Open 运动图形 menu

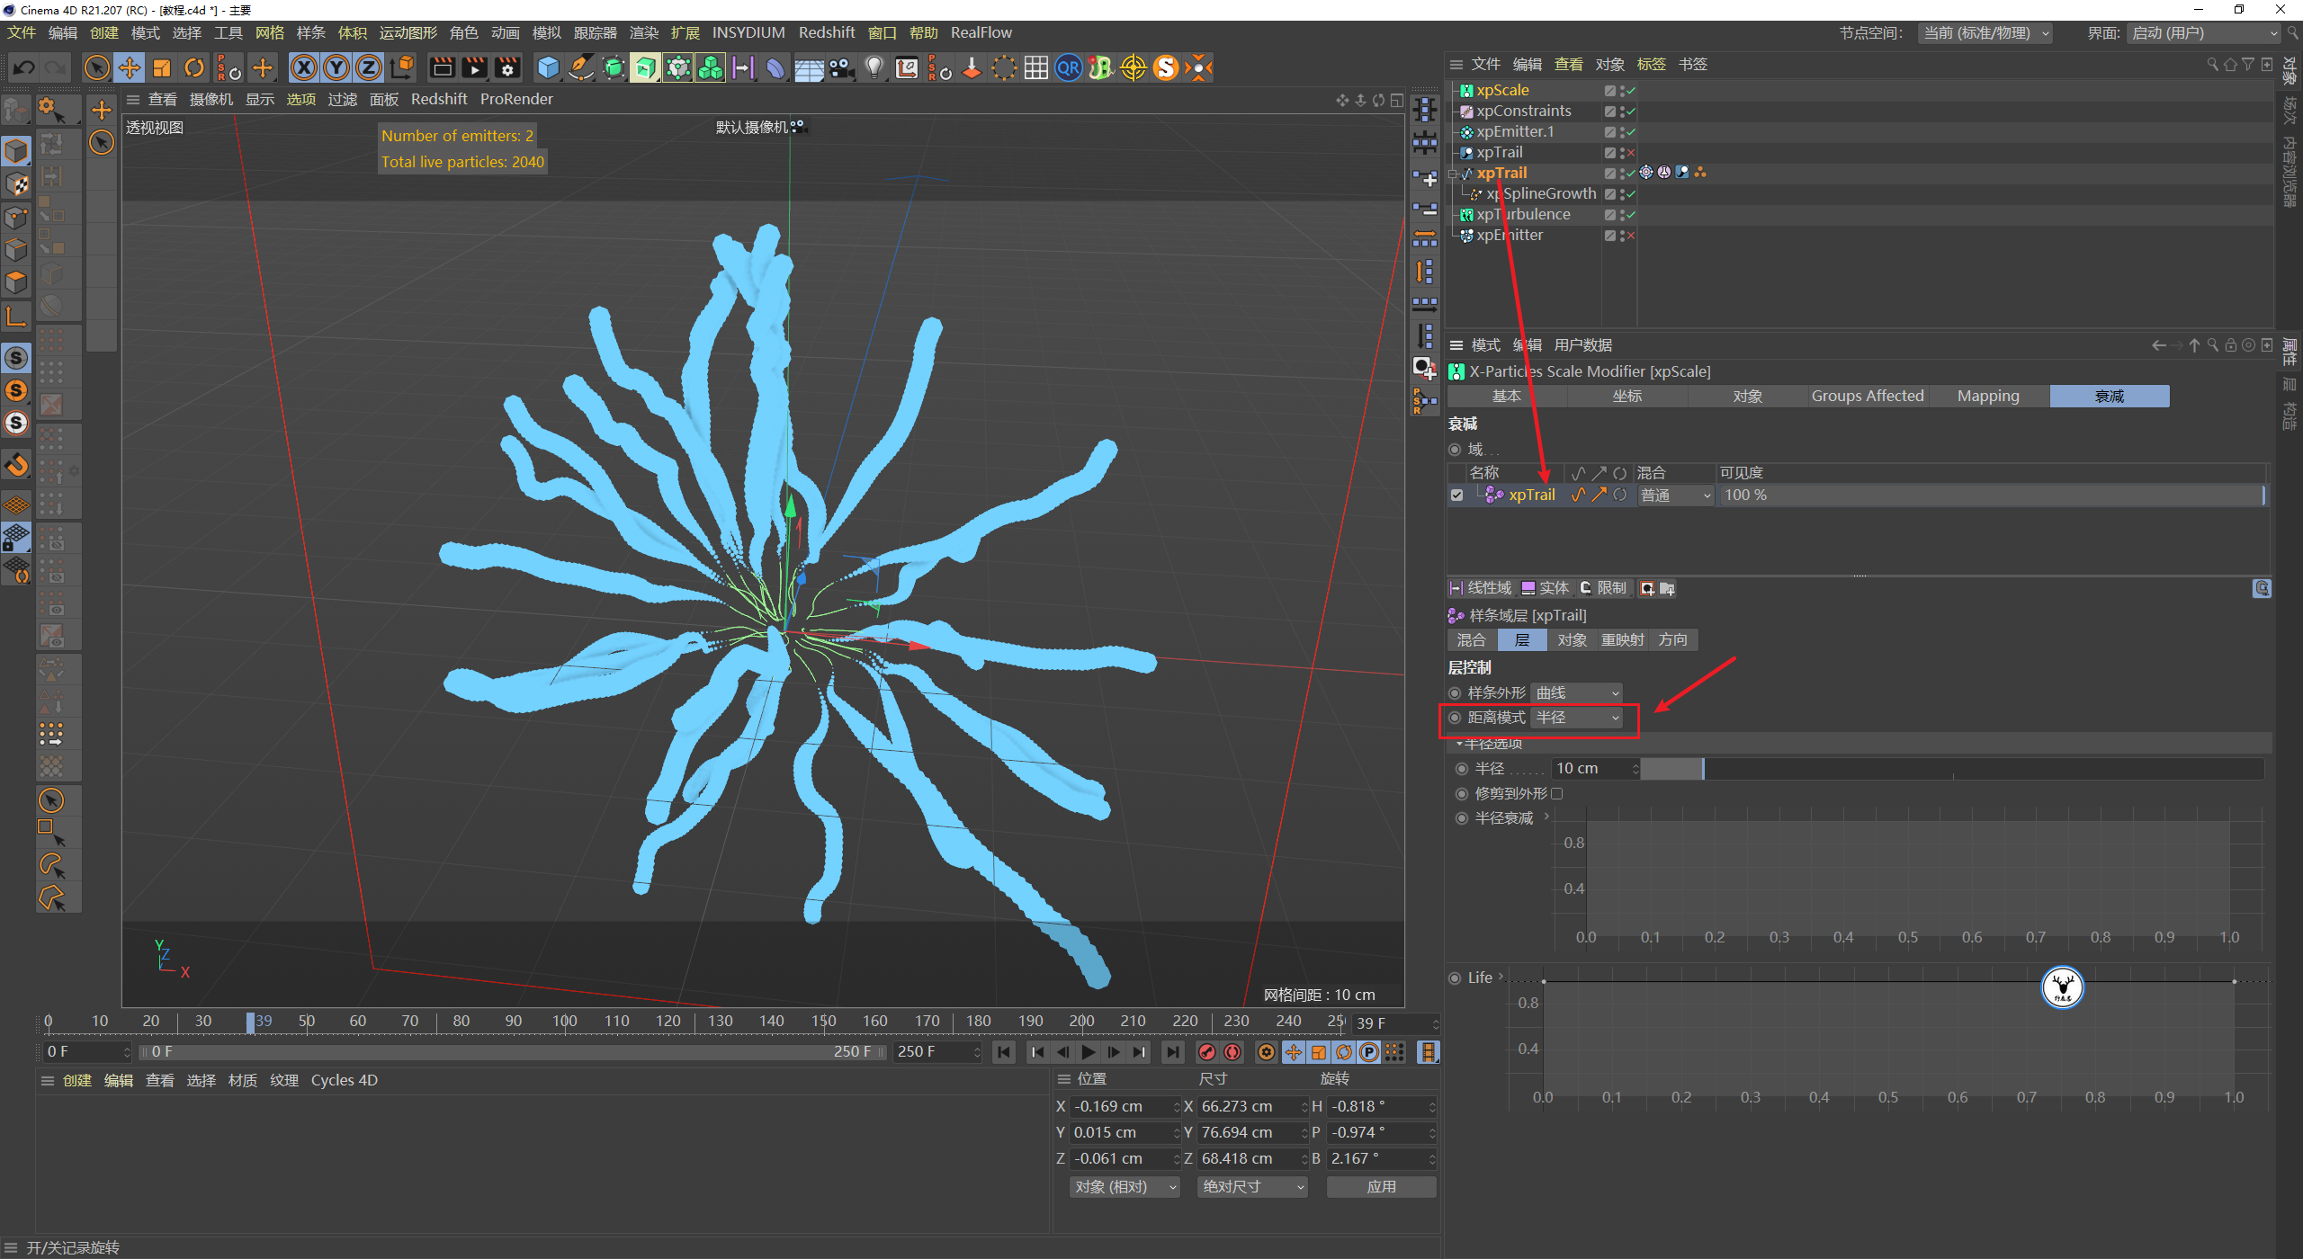pos(408,32)
